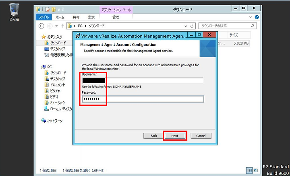
Task: Select ミュージック in navigation pane
Action: coord(58,103)
